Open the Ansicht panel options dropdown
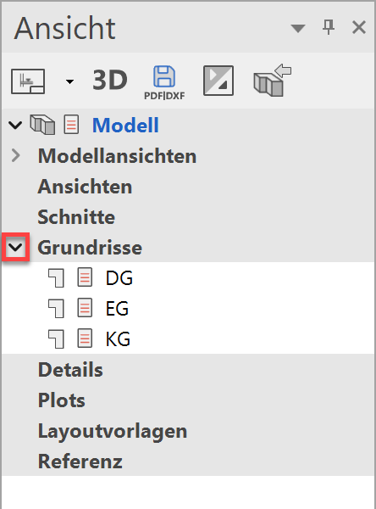The width and height of the screenshot is (376, 509). 298,28
